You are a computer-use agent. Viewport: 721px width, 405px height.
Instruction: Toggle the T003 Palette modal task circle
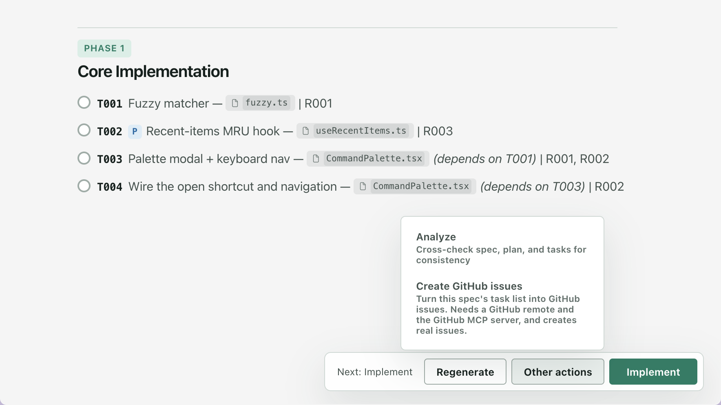click(84, 158)
